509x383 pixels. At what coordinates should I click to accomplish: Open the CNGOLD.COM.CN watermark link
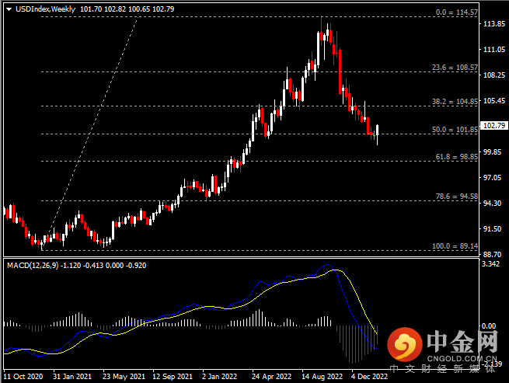click(x=460, y=359)
